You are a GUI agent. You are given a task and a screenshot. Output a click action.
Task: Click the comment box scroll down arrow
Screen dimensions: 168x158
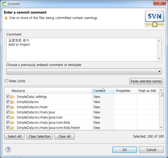(159, 59)
